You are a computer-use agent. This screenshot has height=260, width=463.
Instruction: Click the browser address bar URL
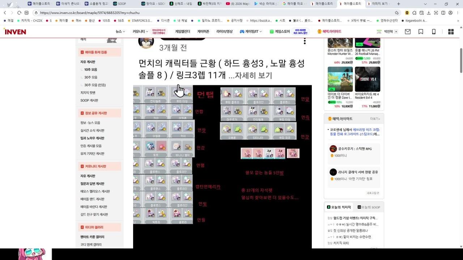tap(90, 13)
